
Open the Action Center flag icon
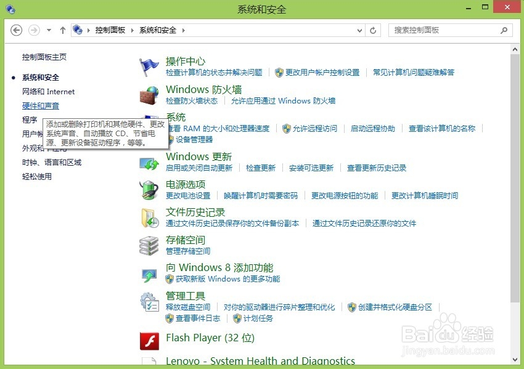tap(149, 67)
